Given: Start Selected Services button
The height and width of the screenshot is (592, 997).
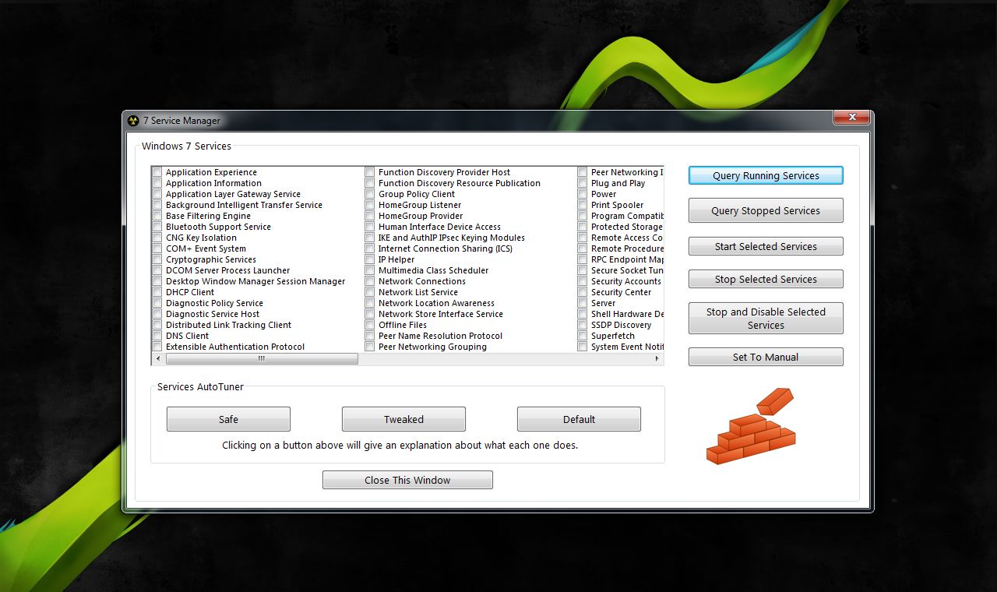Looking at the screenshot, I should click(x=766, y=246).
